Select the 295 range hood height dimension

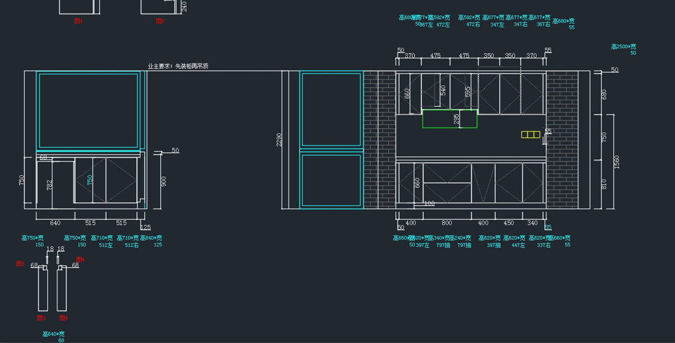456,119
